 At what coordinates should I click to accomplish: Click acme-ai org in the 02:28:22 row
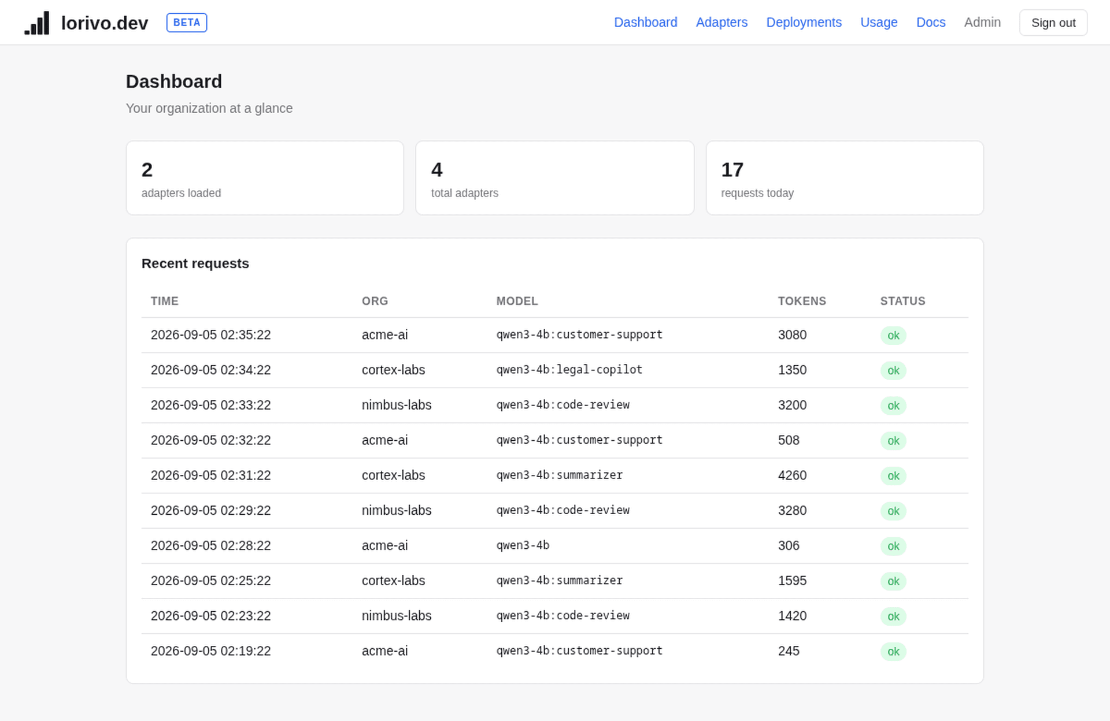coord(384,546)
